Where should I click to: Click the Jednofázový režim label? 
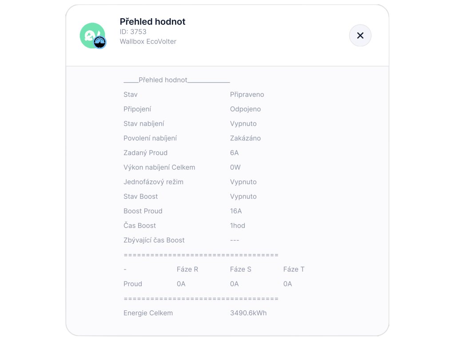153,182
